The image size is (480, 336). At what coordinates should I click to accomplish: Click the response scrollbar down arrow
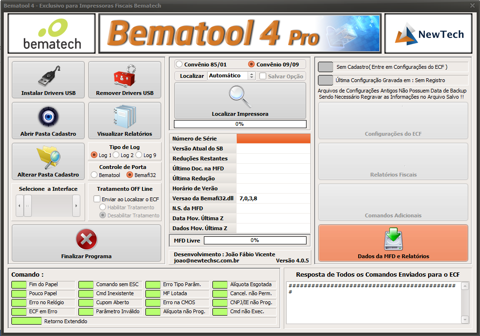coord(465,319)
